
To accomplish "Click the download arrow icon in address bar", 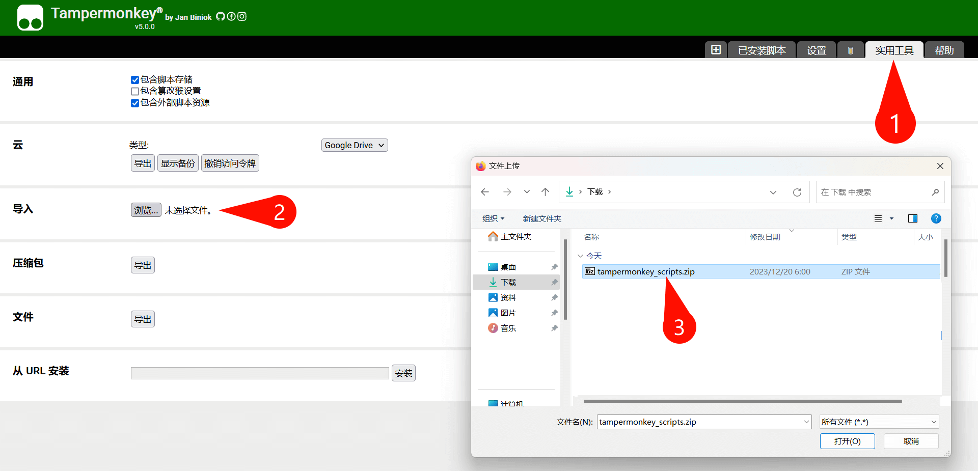I will click(x=569, y=192).
